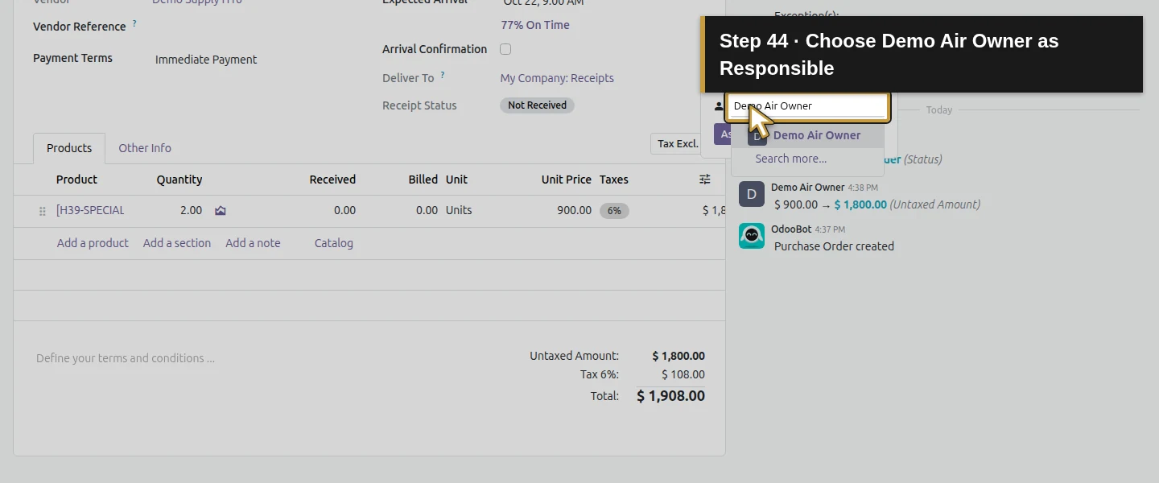Click the Demo Air Owner author name in chatter

807,188
